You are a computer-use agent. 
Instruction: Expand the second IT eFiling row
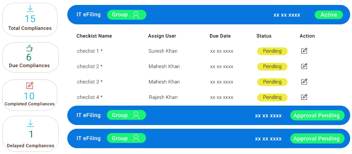tap(89, 115)
